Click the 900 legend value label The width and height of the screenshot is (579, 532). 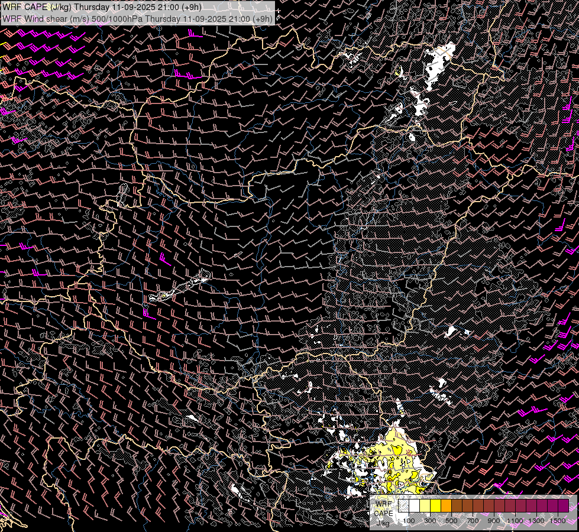click(x=494, y=521)
